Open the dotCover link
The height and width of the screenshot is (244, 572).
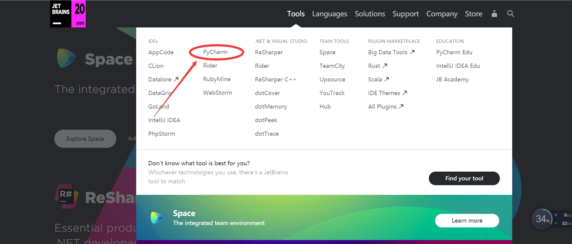tap(267, 93)
